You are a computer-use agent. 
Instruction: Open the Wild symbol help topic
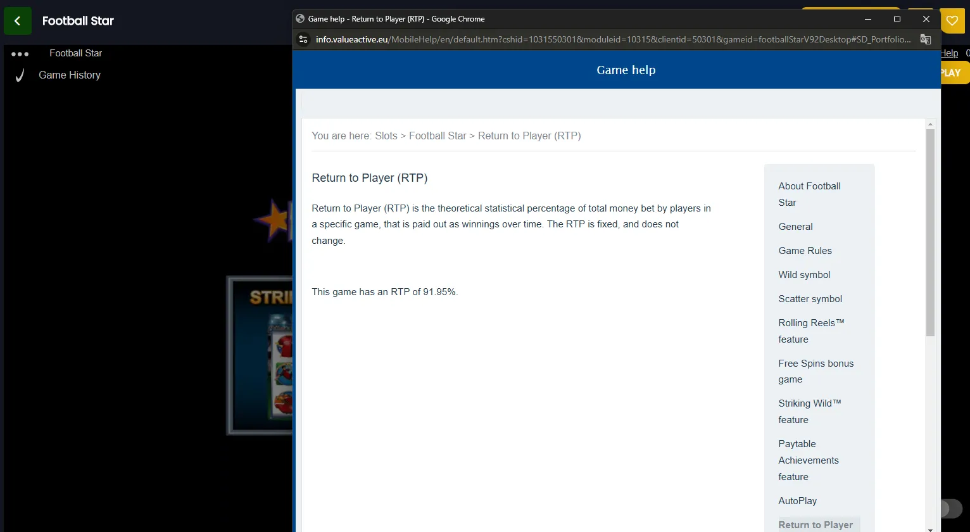coord(804,275)
